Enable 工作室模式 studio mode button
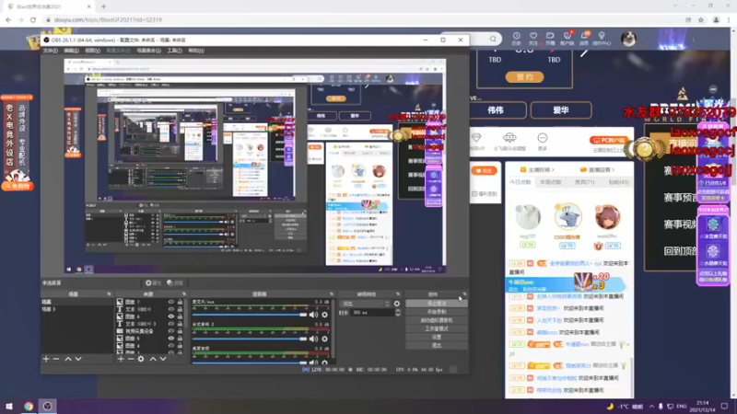737x414 pixels. tap(436, 328)
